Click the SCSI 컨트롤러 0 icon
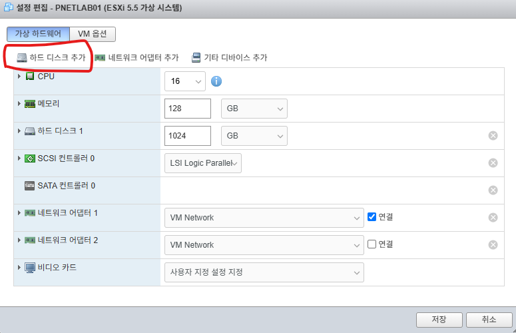 coord(30,159)
